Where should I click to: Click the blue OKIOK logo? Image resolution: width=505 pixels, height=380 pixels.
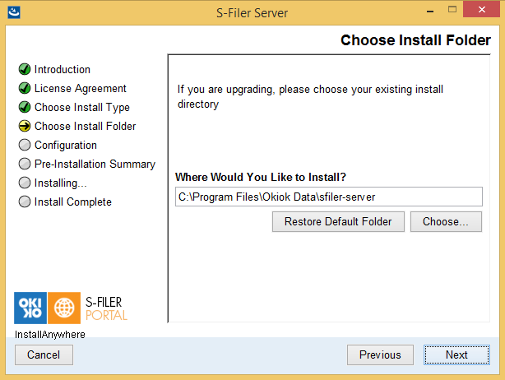pyautogui.click(x=30, y=308)
